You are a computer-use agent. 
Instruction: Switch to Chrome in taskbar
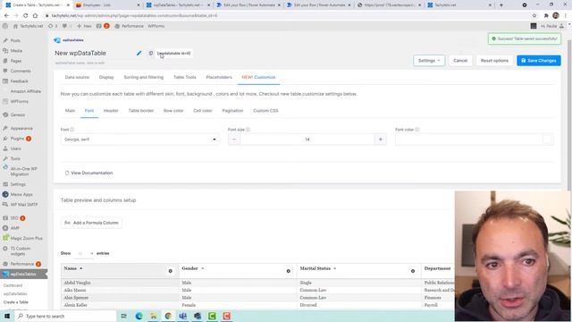(168, 316)
